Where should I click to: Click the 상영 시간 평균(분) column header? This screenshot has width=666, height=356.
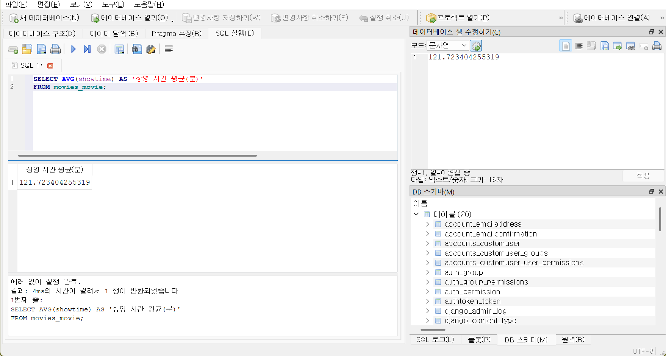pyautogui.click(x=55, y=170)
